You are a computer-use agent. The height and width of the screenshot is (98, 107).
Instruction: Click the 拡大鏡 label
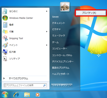[x=12, y=52]
